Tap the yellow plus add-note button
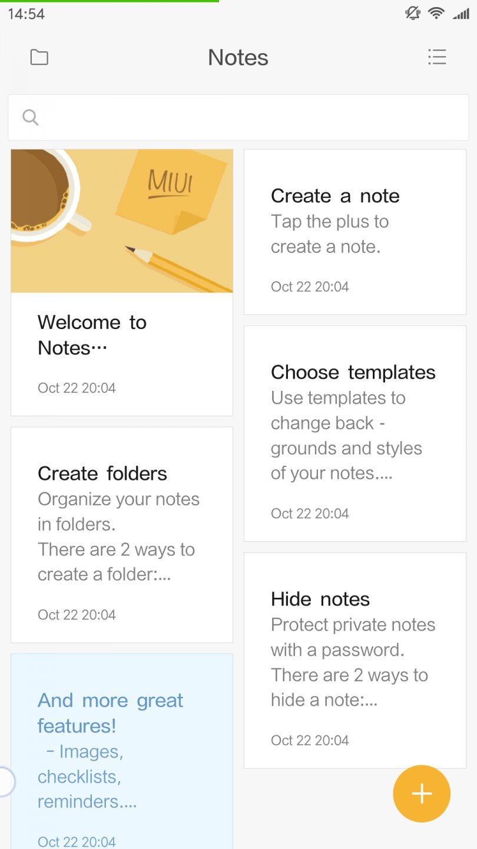 pyautogui.click(x=422, y=794)
